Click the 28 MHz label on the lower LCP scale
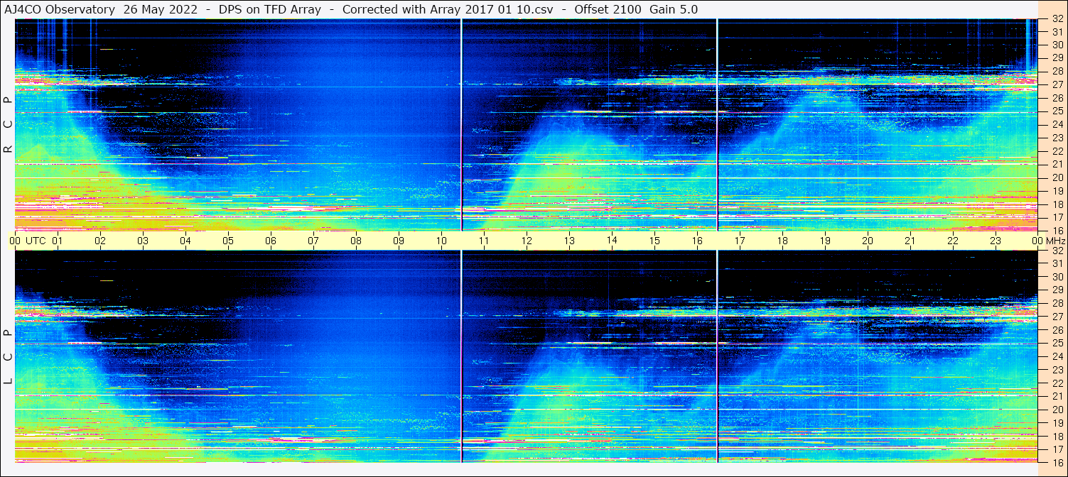Screen dimensions: 1068x477 click(x=1057, y=304)
